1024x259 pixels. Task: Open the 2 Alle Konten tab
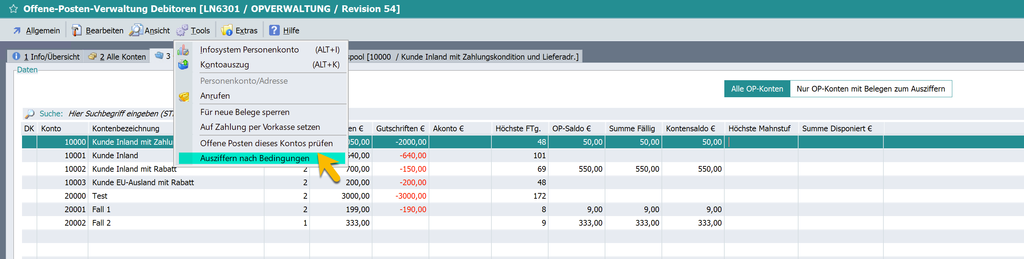click(x=117, y=57)
